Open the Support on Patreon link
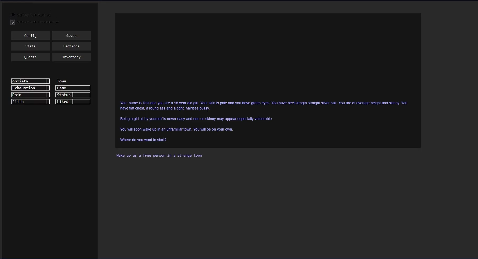Image resolution: width=478 pixels, height=259 pixels. [x=34, y=15]
